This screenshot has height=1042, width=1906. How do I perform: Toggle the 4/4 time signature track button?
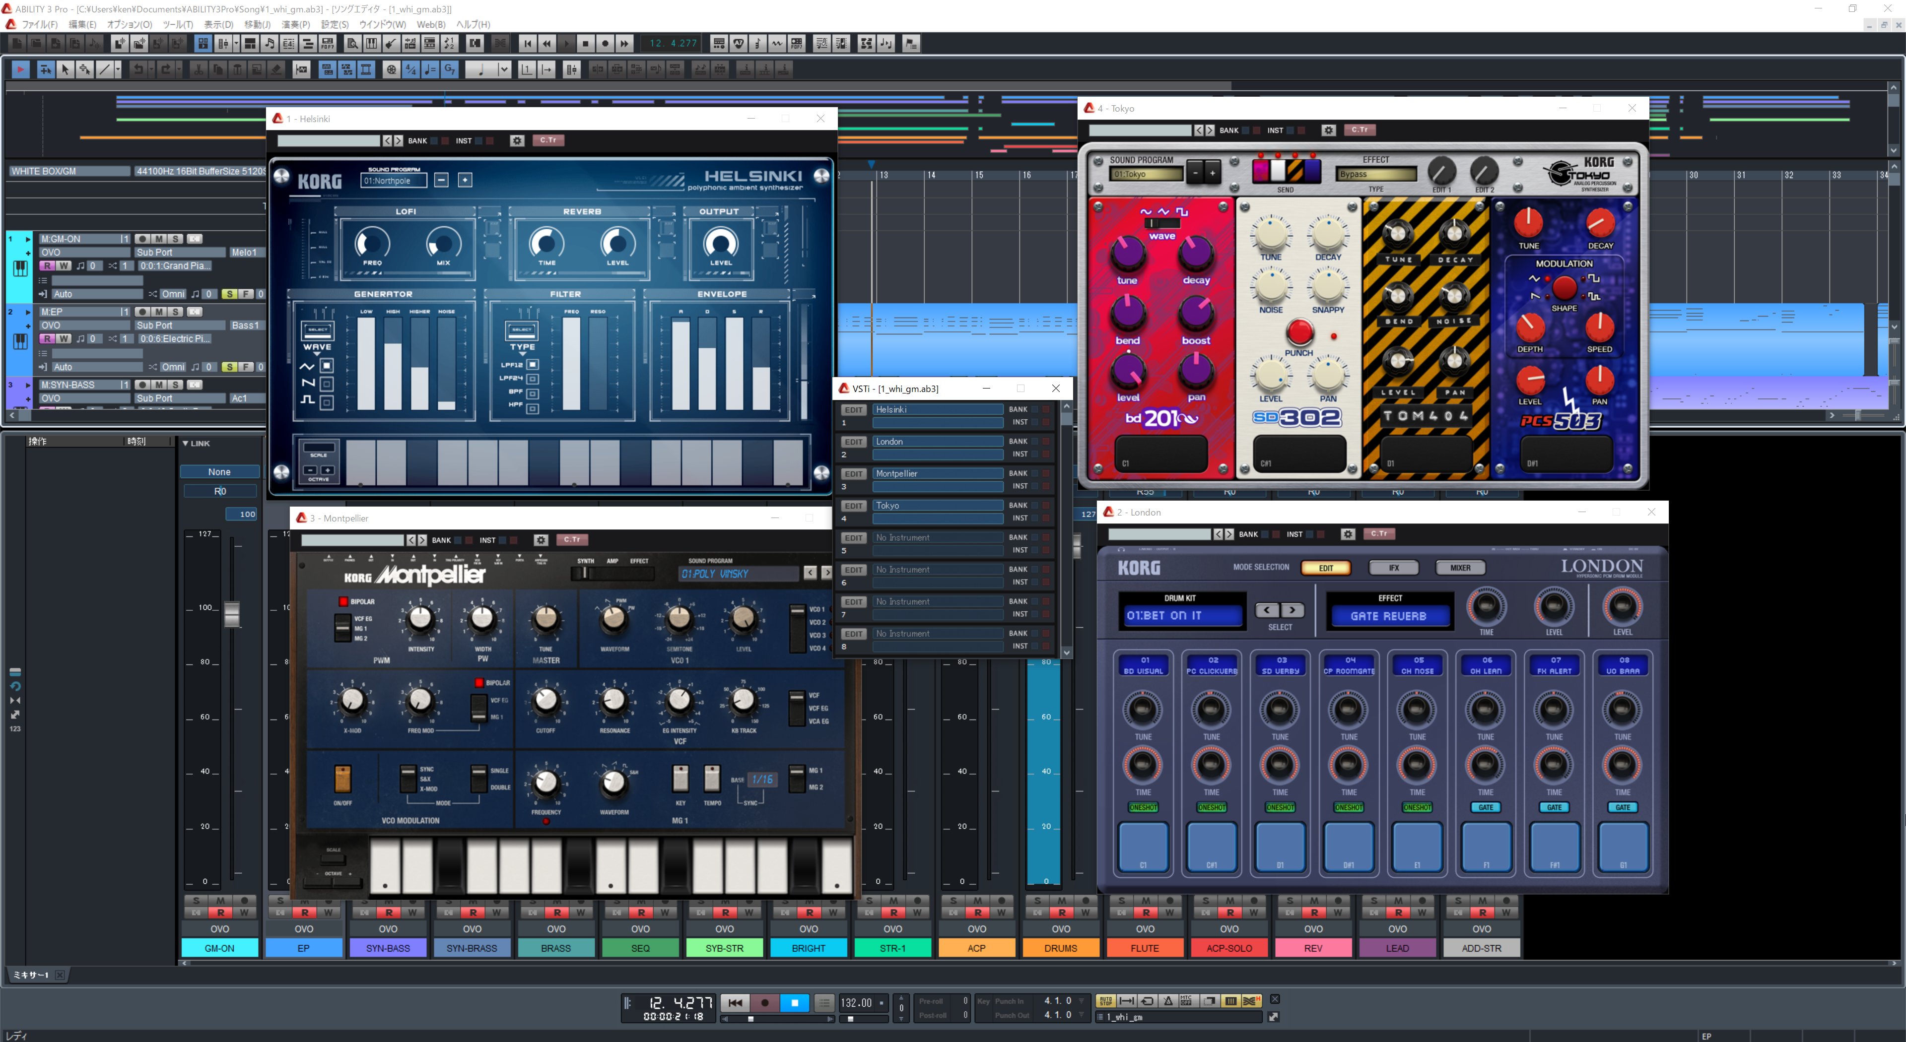(x=410, y=69)
